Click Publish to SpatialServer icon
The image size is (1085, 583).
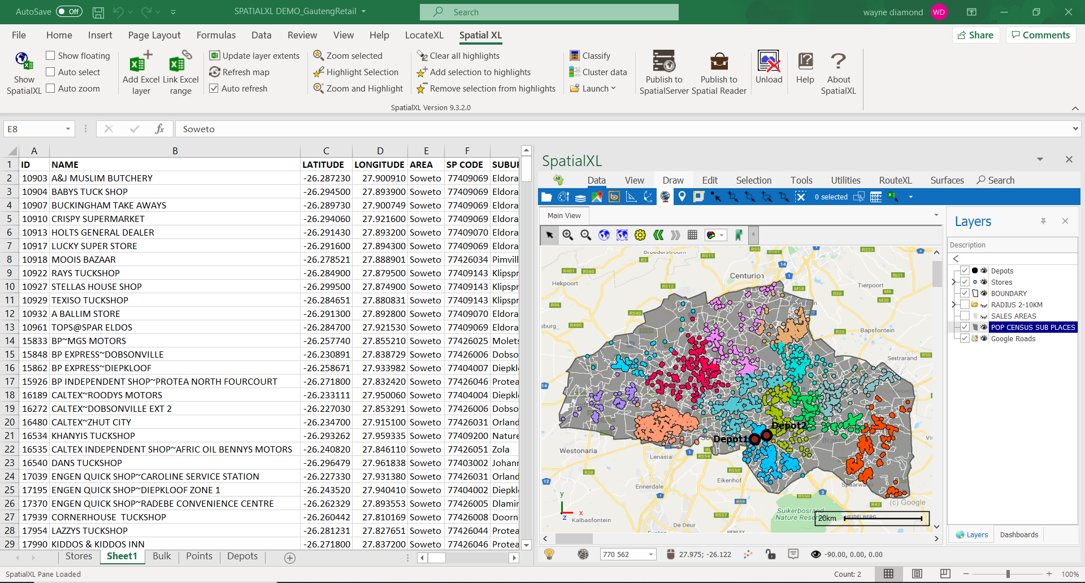663,61
